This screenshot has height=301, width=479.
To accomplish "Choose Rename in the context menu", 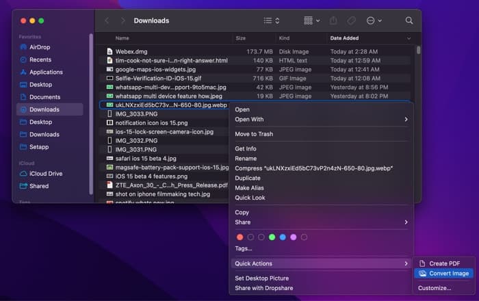I will point(322,159).
